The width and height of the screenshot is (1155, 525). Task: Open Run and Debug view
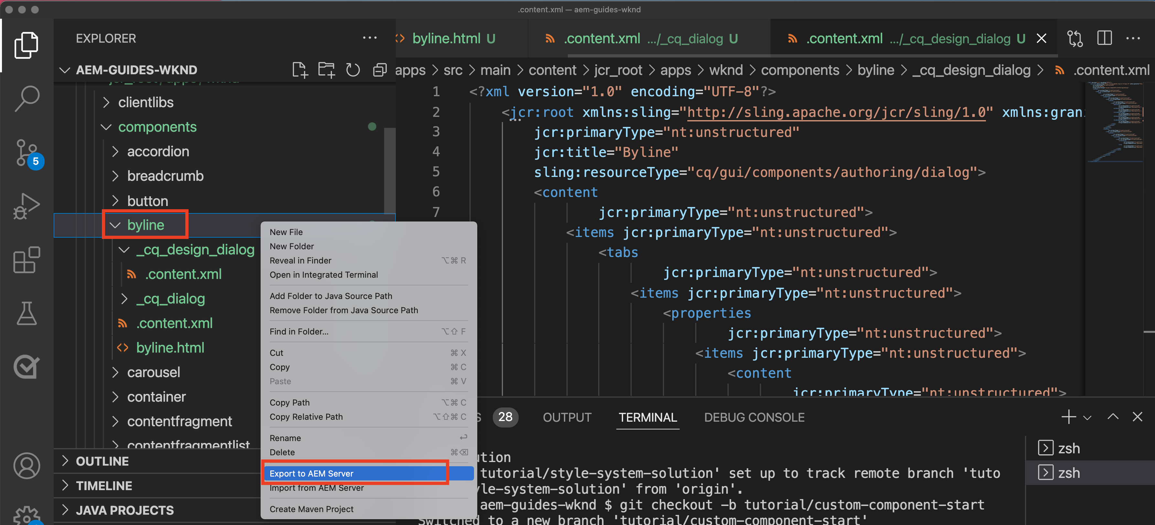(27, 206)
